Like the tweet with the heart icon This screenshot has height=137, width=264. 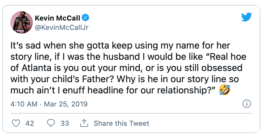pyautogui.click(x=16, y=123)
